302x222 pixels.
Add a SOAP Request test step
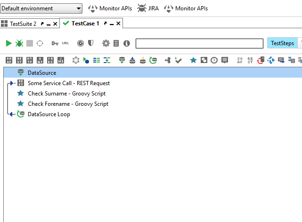pyautogui.click(x=9, y=60)
